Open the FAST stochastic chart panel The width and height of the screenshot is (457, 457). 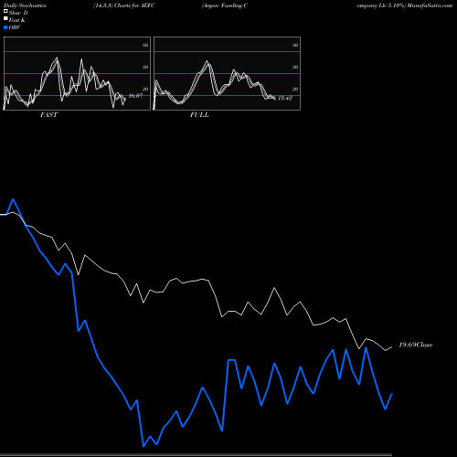click(77, 73)
